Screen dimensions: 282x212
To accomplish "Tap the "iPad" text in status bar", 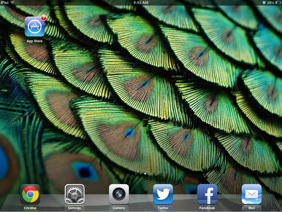I will pyautogui.click(x=5, y=2).
